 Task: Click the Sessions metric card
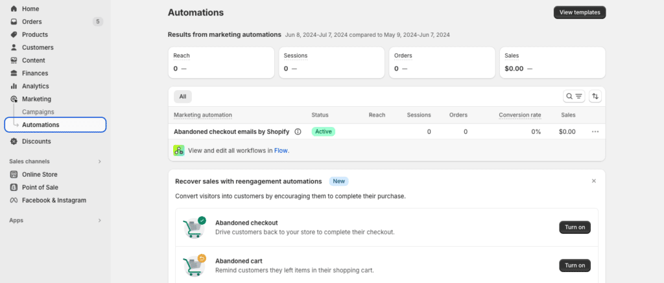tap(331, 63)
